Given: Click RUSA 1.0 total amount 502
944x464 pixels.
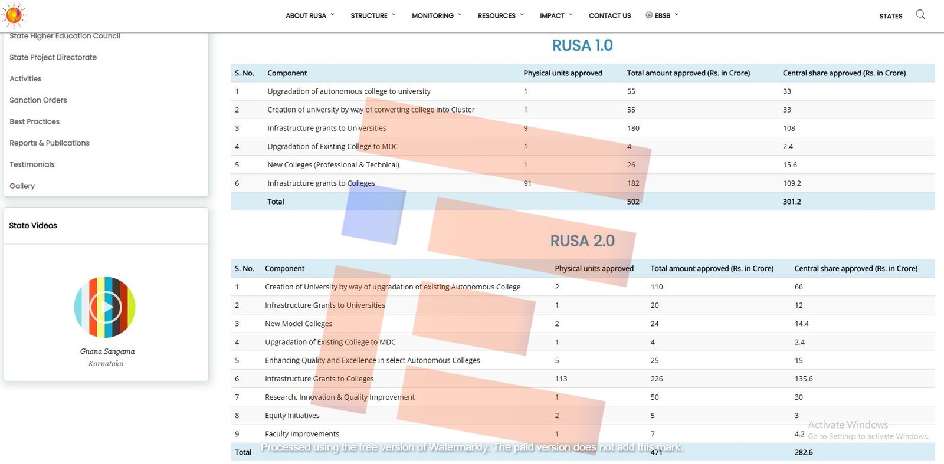Looking at the screenshot, I should pos(633,202).
